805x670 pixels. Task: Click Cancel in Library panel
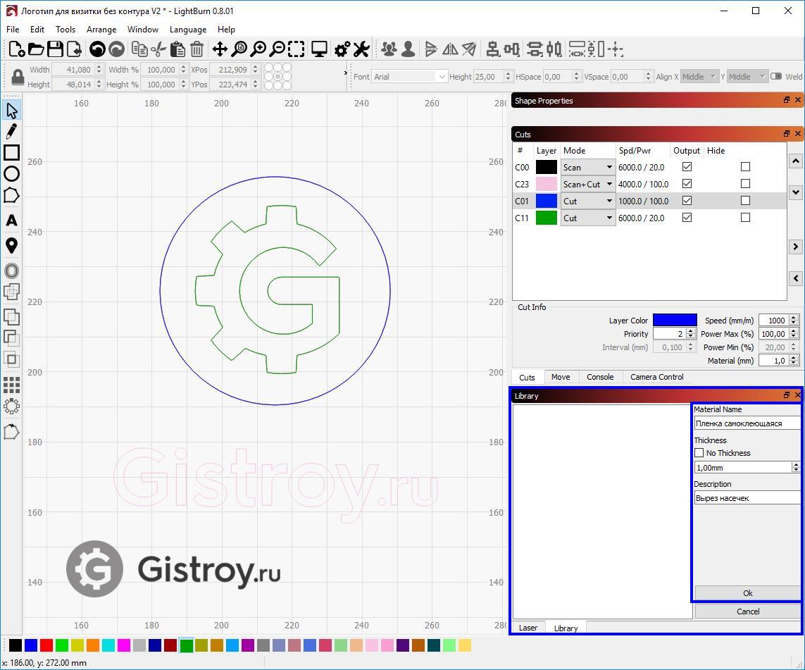point(747,612)
